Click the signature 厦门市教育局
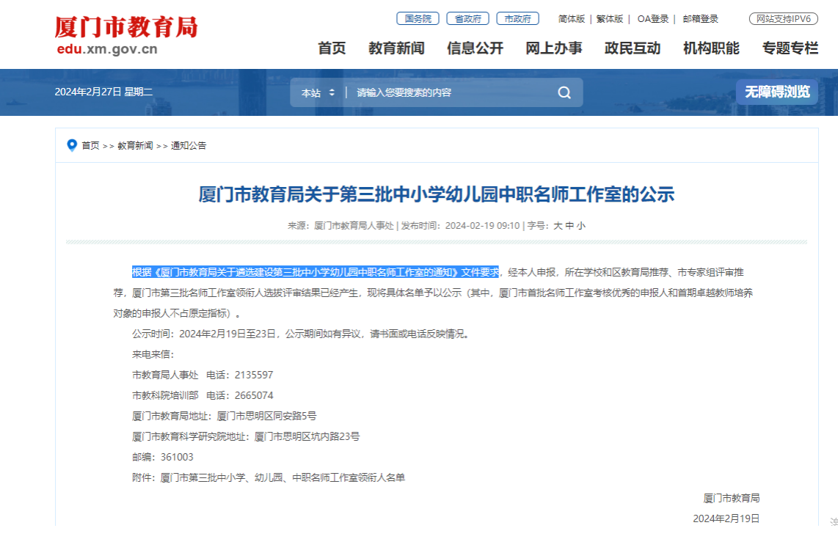The width and height of the screenshot is (838, 539). pos(731,499)
